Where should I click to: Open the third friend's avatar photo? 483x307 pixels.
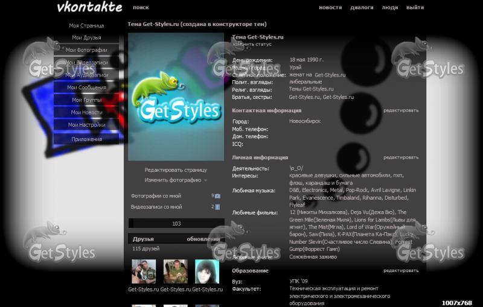[x=207, y=271]
